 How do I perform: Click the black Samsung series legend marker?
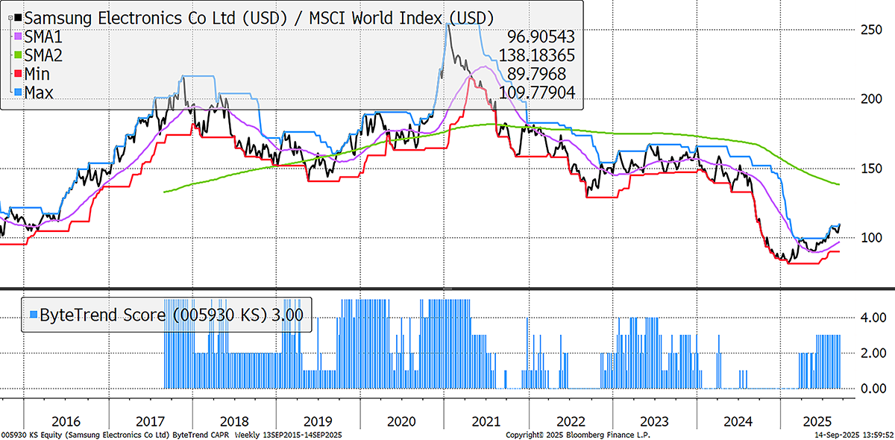coord(19,16)
